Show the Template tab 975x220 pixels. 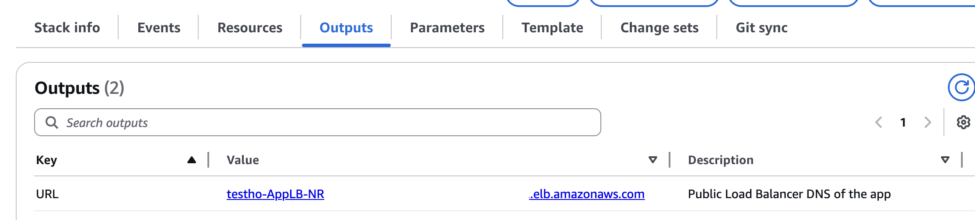point(552,27)
